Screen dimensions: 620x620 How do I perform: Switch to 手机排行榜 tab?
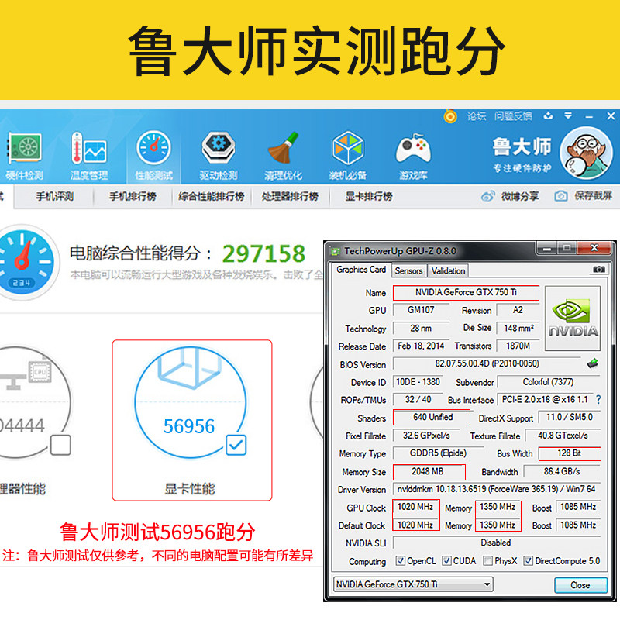[x=133, y=196]
